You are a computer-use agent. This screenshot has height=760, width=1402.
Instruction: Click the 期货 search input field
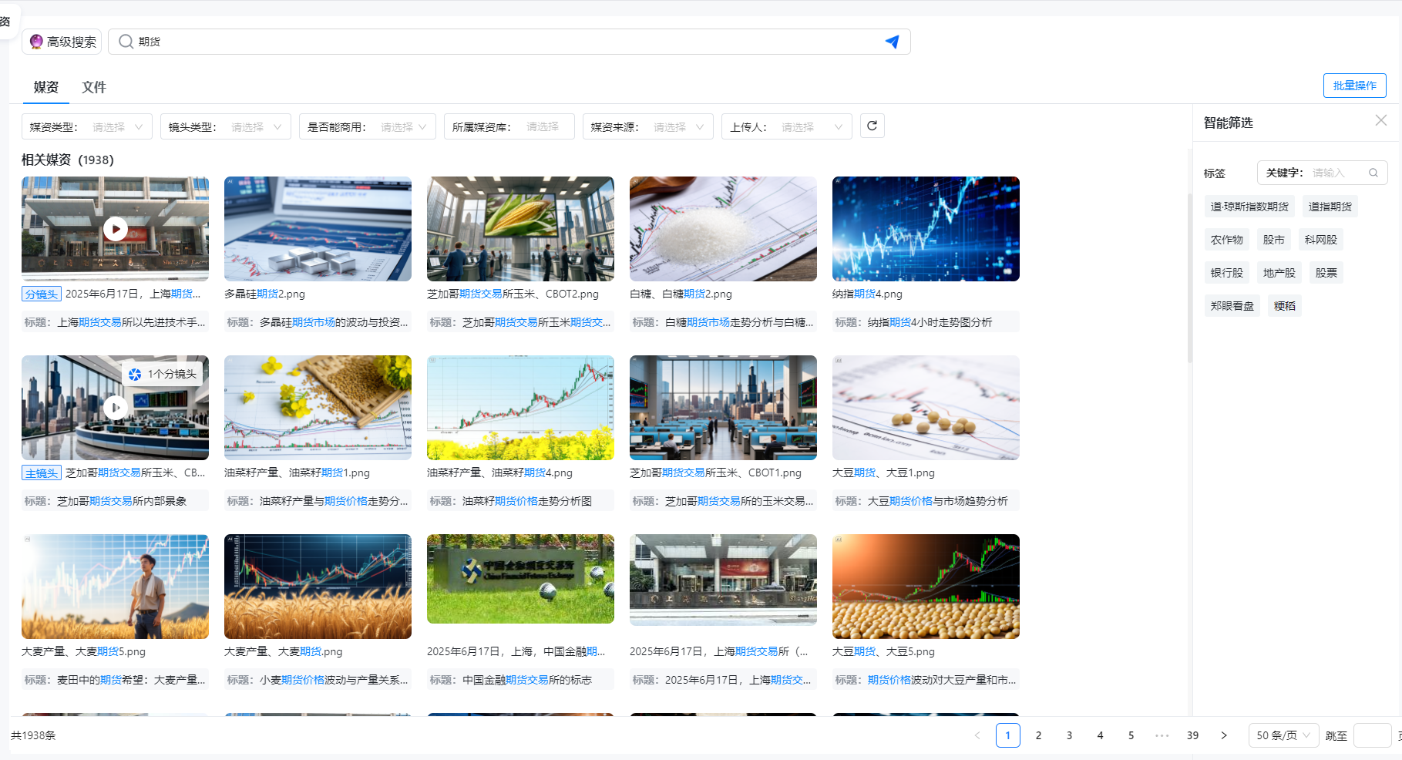tap(509, 42)
